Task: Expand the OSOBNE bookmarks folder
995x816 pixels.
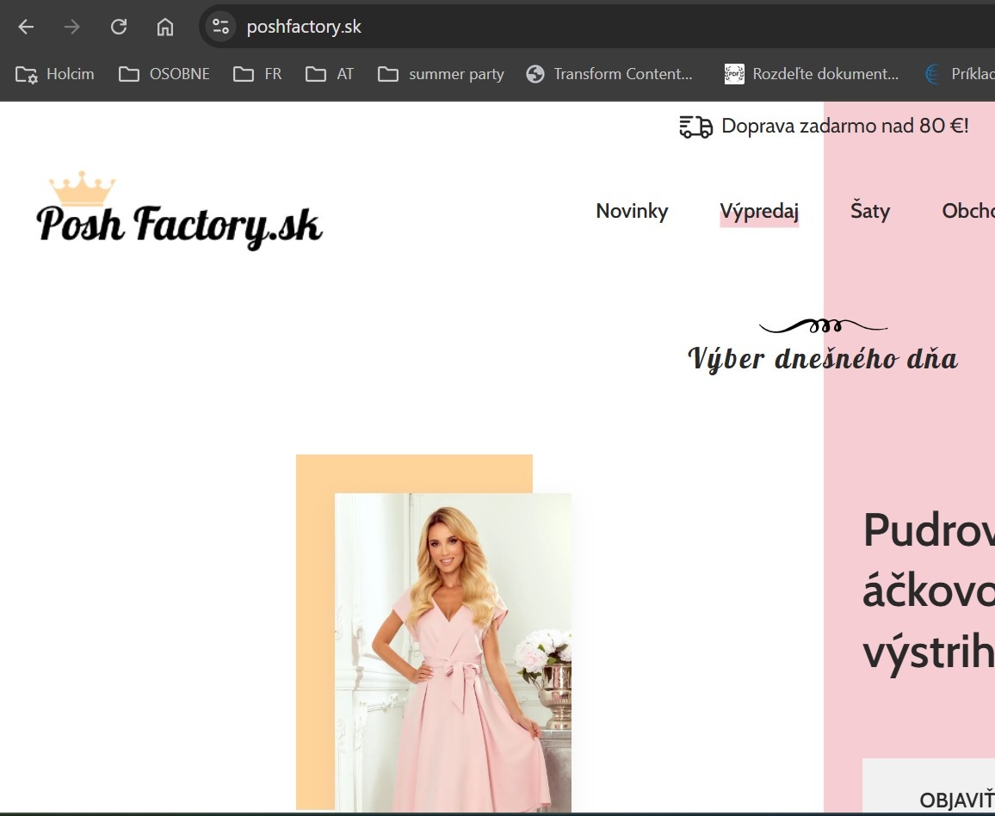Action: tap(164, 74)
